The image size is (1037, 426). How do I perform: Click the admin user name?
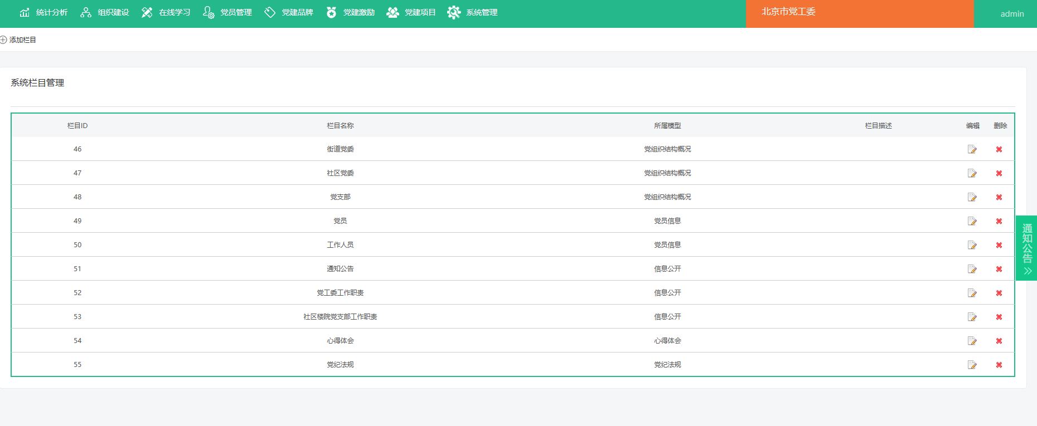(1011, 14)
